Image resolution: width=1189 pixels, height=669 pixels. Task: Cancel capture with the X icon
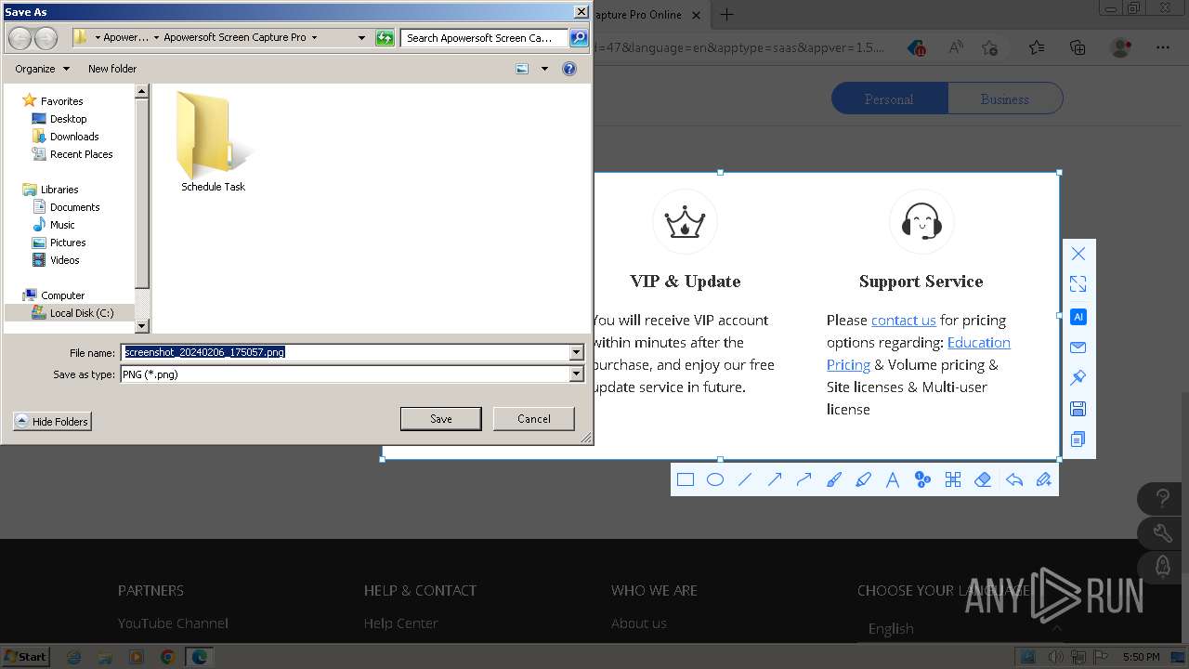(1078, 254)
